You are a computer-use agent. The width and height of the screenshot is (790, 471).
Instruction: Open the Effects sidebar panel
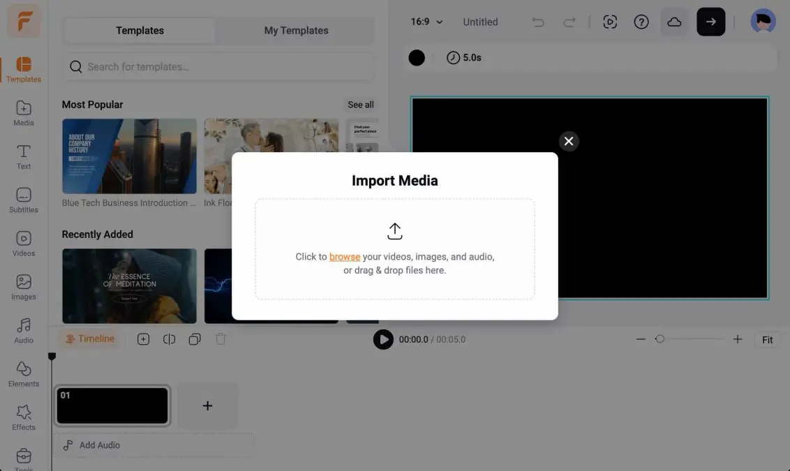pos(24,417)
